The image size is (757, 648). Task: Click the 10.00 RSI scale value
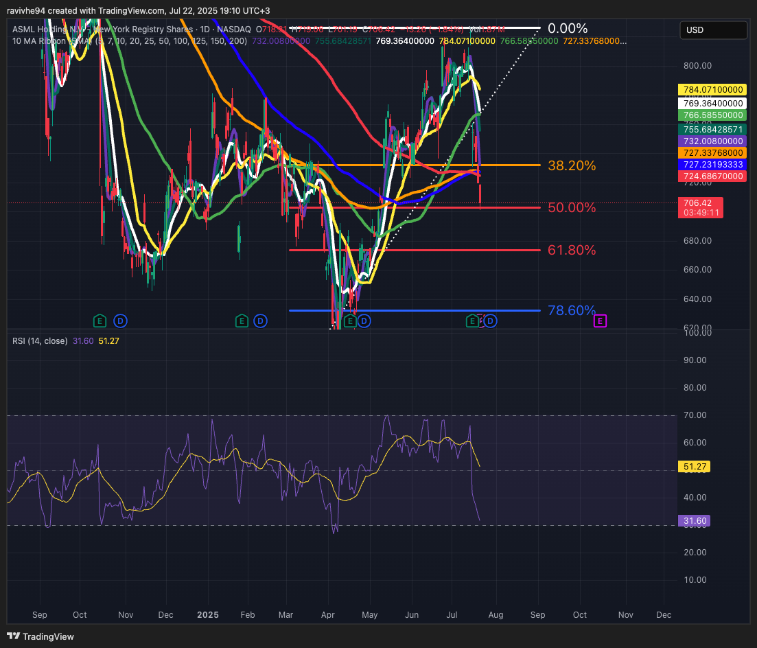coord(695,580)
